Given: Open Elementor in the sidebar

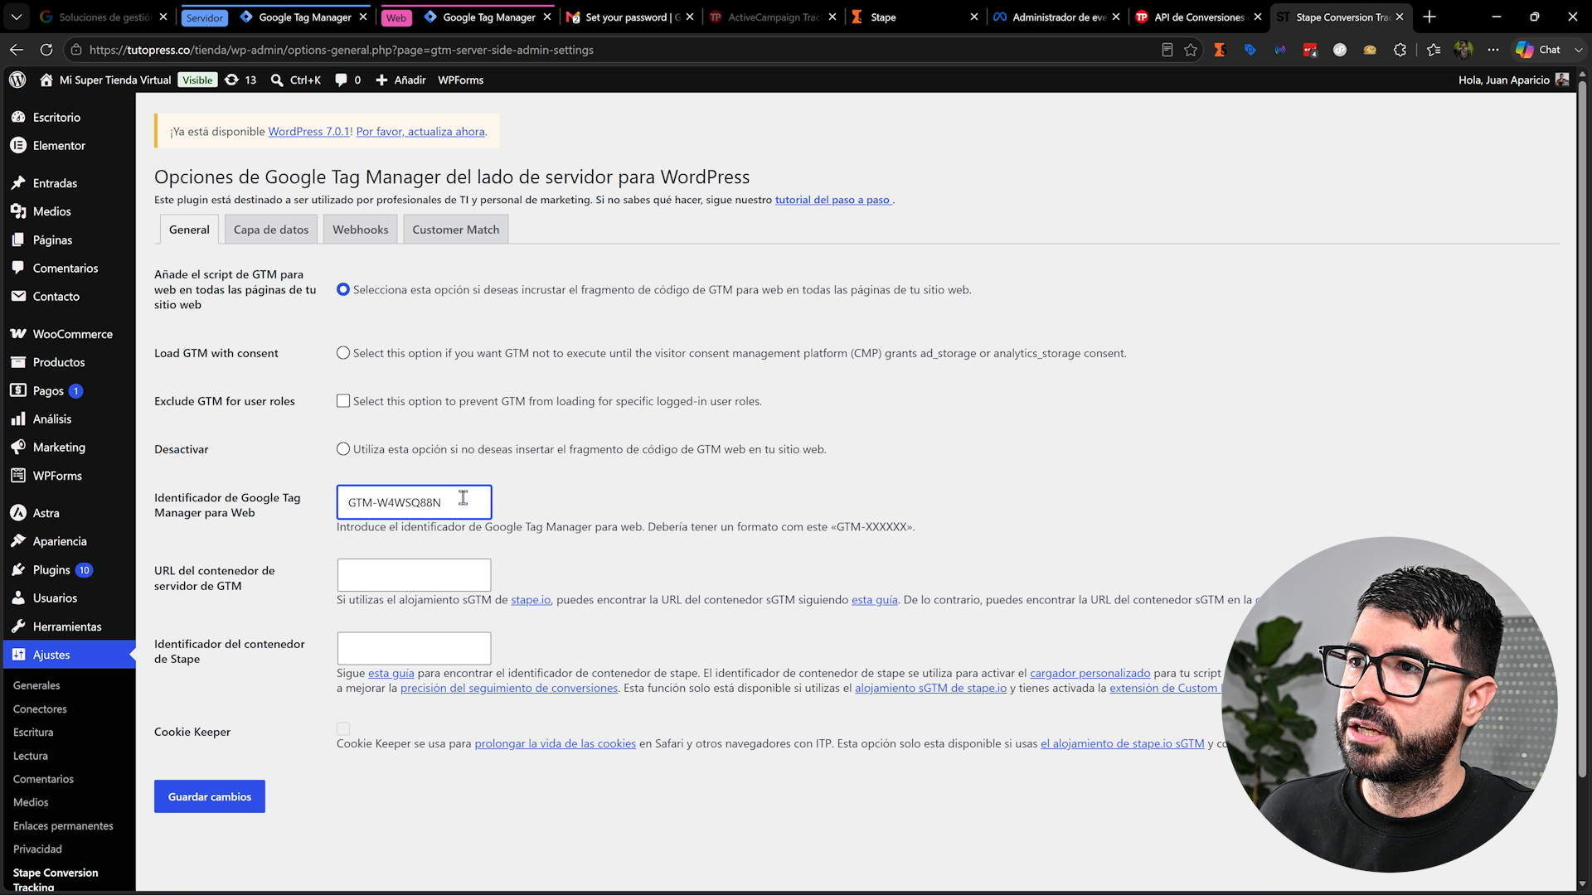Looking at the screenshot, I should pos(59,146).
